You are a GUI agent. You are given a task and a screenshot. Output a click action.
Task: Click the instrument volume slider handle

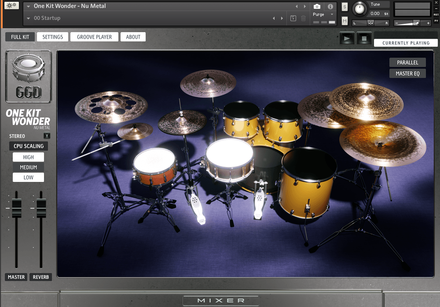(416, 23)
